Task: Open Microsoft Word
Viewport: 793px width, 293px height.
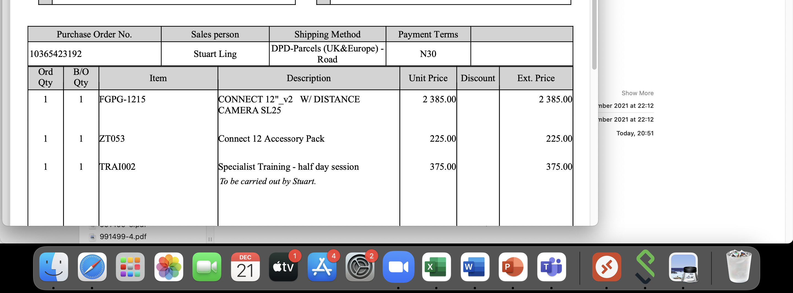Action: (x=475, y=267)
